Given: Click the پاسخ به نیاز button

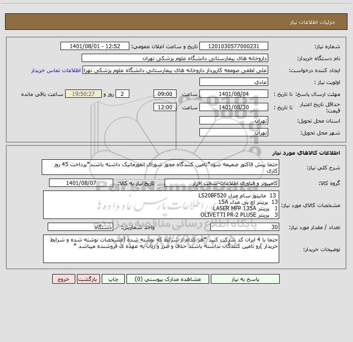Looking at the screenshot, I should pos(245,279).
